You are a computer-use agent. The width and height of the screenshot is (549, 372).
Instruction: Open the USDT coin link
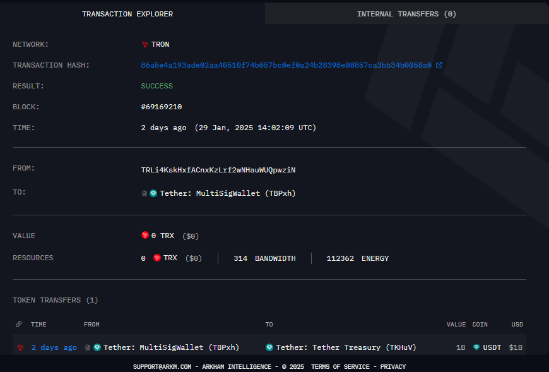[x=492, y=347]
